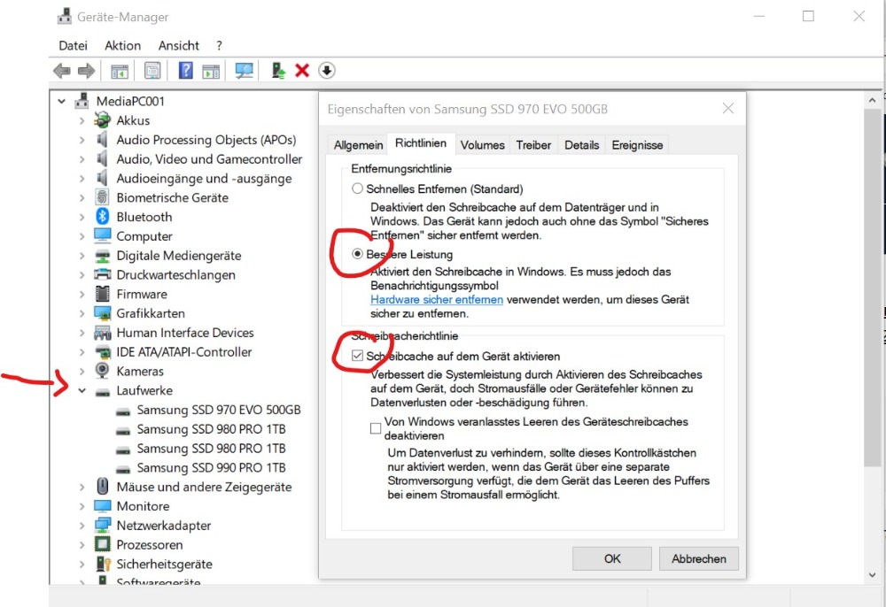Click the Prozessoren CPU icon
The image size is (886, 607).
coord(102,544)
